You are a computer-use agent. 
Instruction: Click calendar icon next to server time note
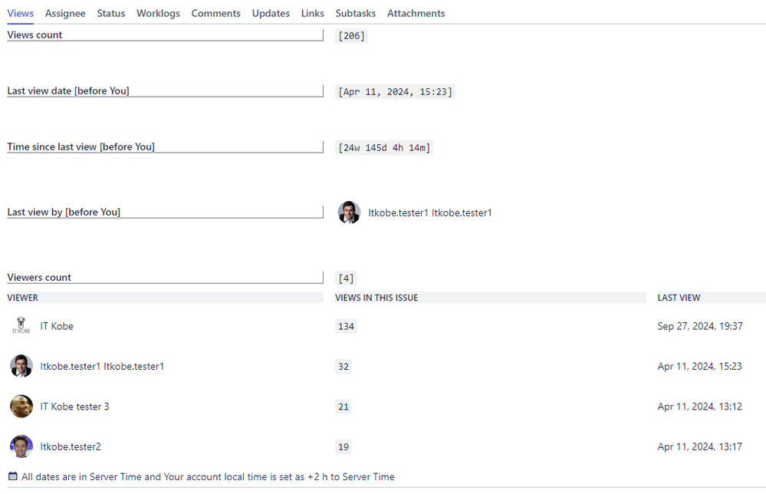13,476
